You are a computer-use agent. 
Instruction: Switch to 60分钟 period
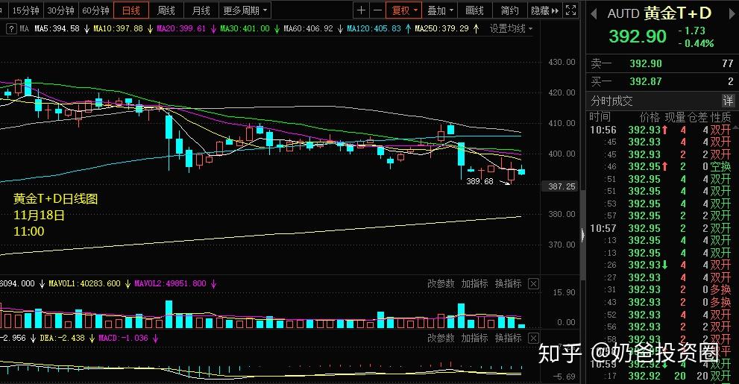[x=95, y=10]
